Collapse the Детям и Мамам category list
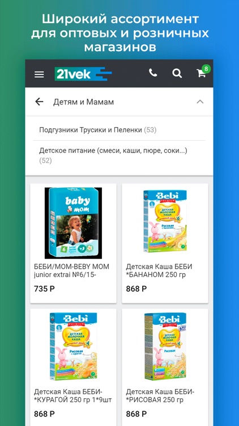This screenshot has width=239, height=426. (x=200, y=102)
